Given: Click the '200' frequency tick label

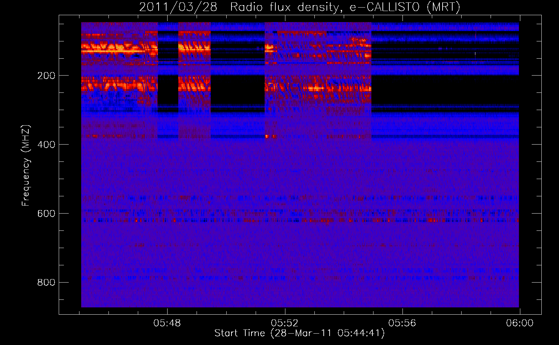Looking at the screenshot, I should [46, 76].
